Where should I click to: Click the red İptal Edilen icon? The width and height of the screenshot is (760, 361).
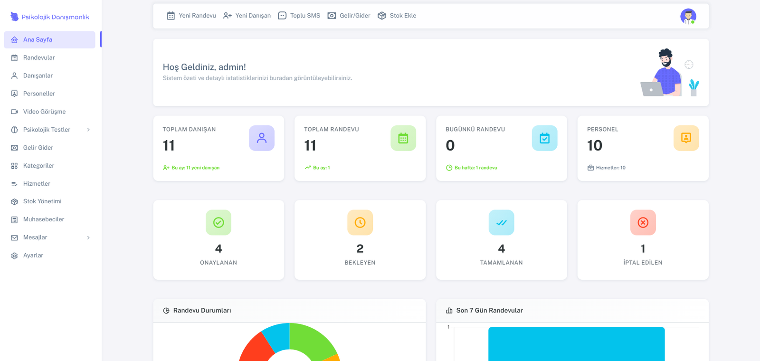[643, 222]
